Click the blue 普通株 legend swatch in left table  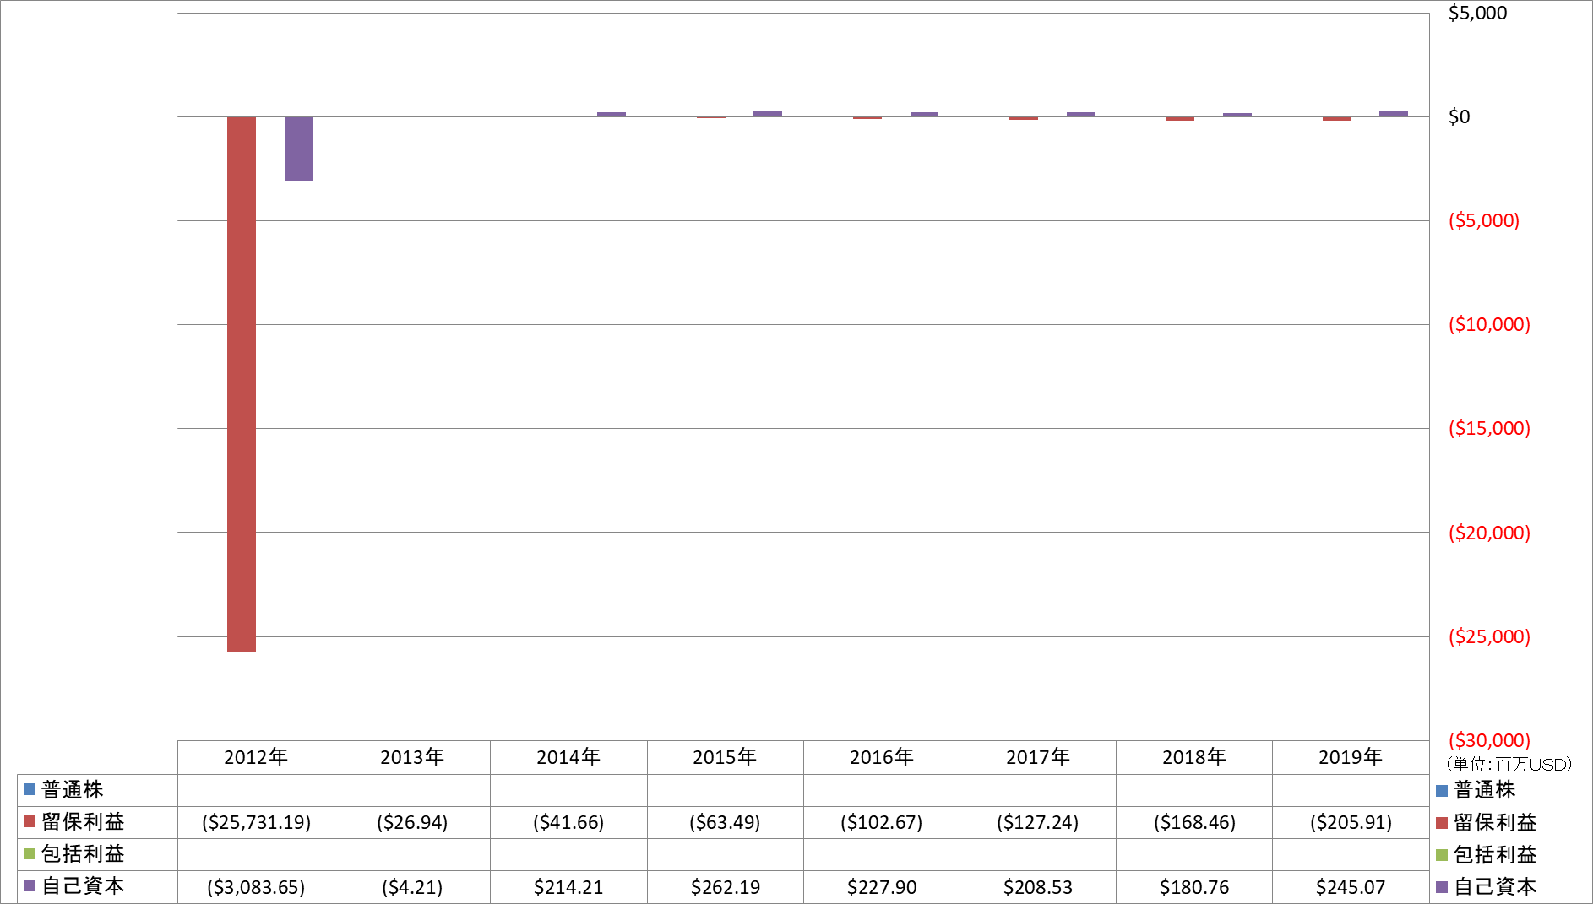[x=30, y=790]
